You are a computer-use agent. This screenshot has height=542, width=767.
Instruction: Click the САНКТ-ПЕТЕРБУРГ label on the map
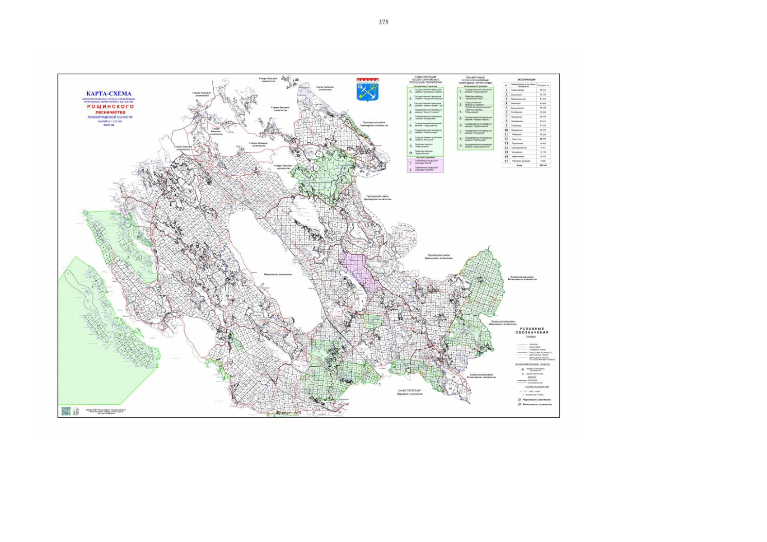tap(410, 390)
